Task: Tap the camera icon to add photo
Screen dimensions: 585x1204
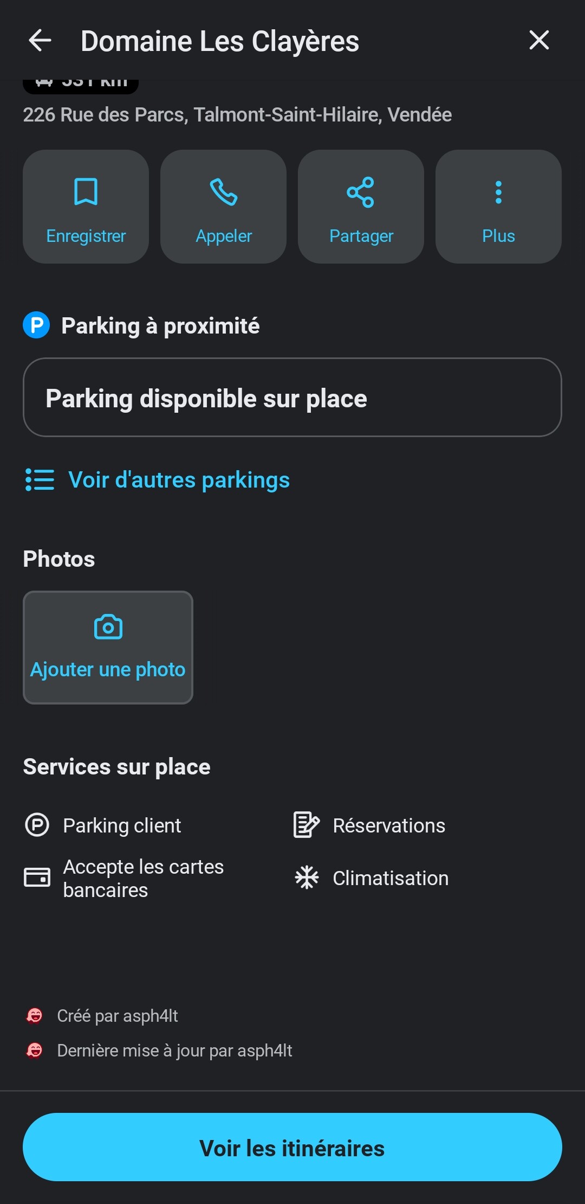Action: pyautogui.click(x=108, y=627)
